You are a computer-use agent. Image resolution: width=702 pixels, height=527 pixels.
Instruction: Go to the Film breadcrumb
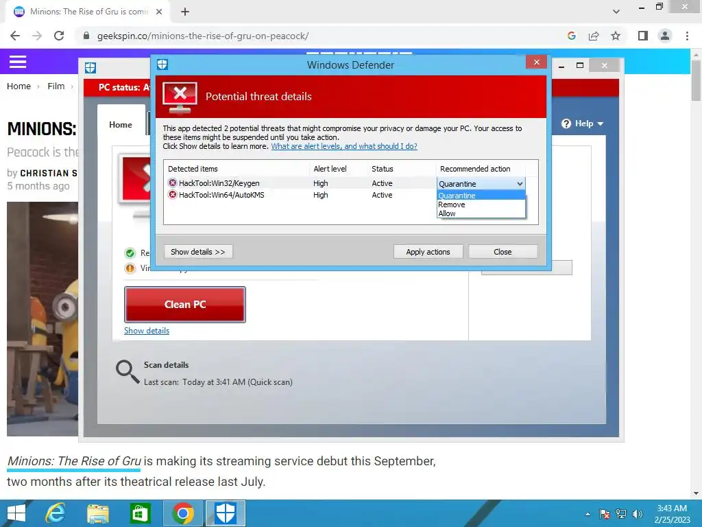[x=56, y=86]
